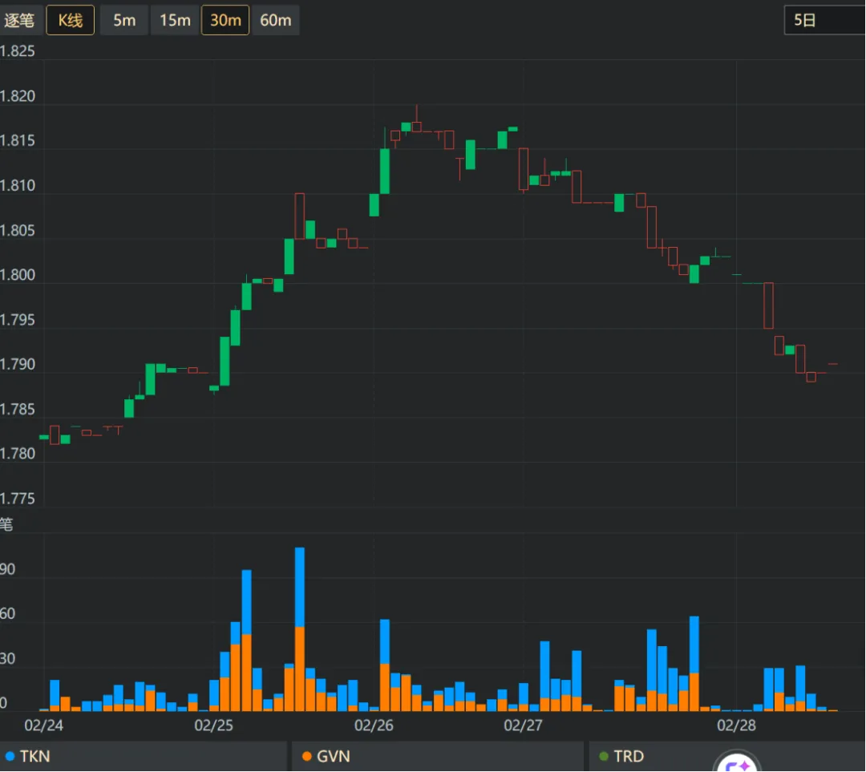
Task: Toggle the GVN legend series
Action: pyautogui.click(x=438, y=756)
